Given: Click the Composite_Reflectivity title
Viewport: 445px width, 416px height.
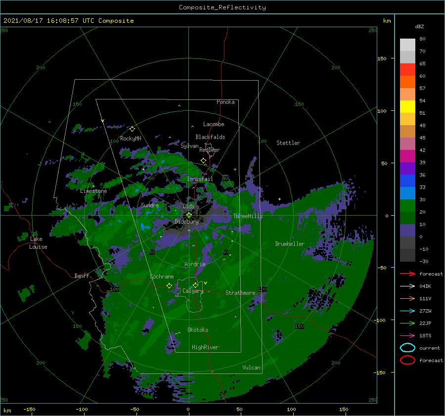Looking at the screenshot, I should coord(222,7).
